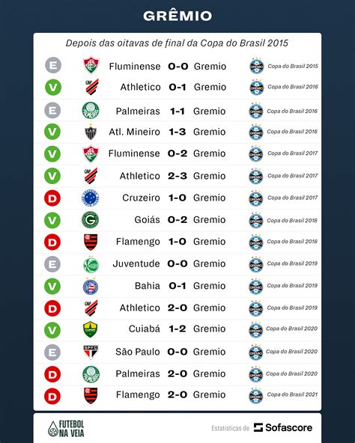Click the Cuiabá team name

[145, 329]
